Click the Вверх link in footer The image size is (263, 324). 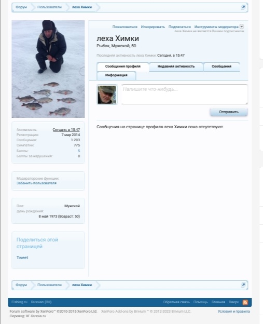coord(233,302)
